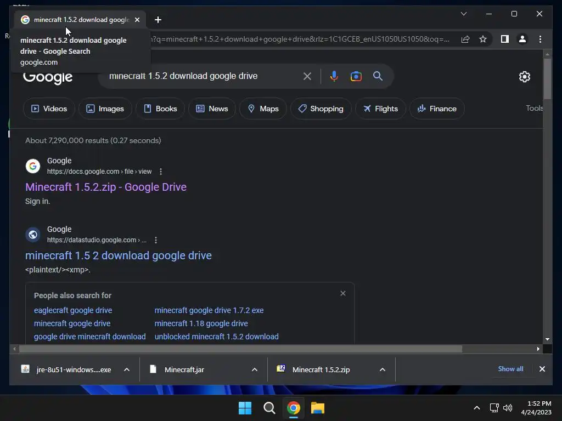The image size is (562, 421).
Task: Filter results by Books
Action: [x=160, y=109]
